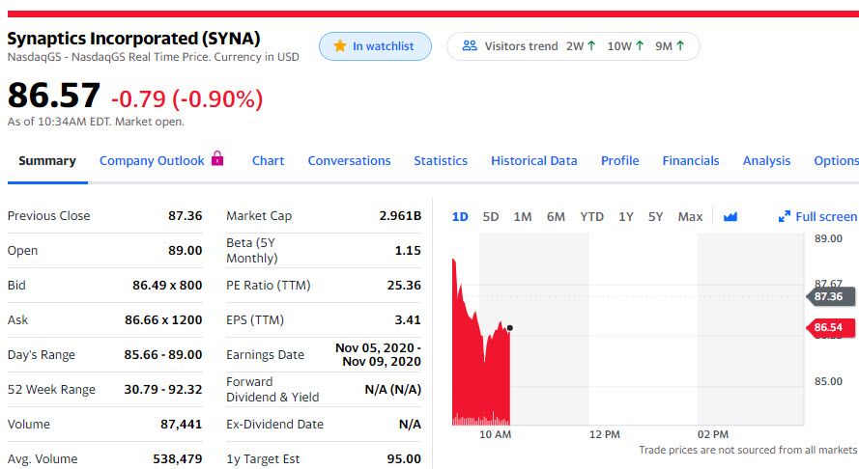Image resolution: width=859 pixels, height=469 pixels.
Task: Open the Statistics tab
Action: [441, 161]
